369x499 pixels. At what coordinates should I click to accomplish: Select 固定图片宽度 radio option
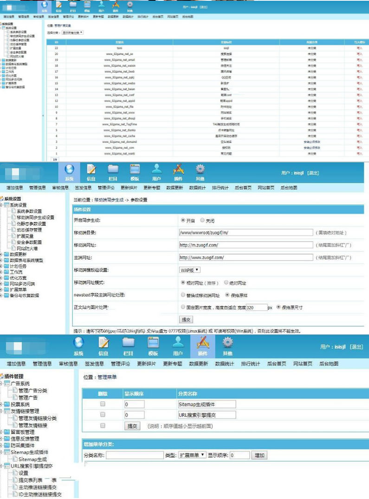183,307
